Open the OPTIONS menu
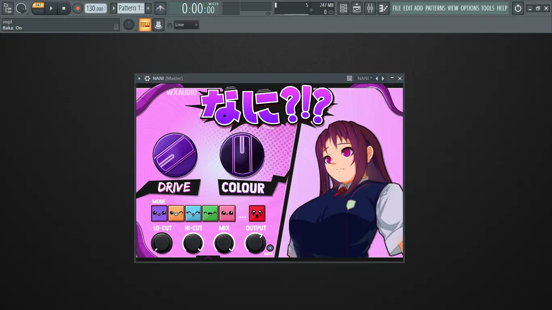This screenshot has height=310, width=552. pyautogui.click(x=470, y=8)
